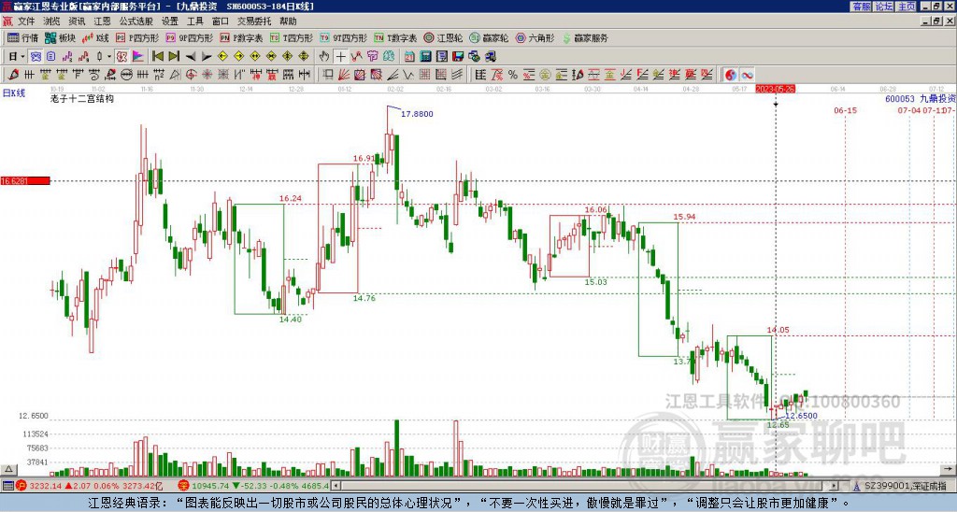This screenshot has height=512, width=957.
Task: Open the 板块 sector view
Action: [60, 37]
